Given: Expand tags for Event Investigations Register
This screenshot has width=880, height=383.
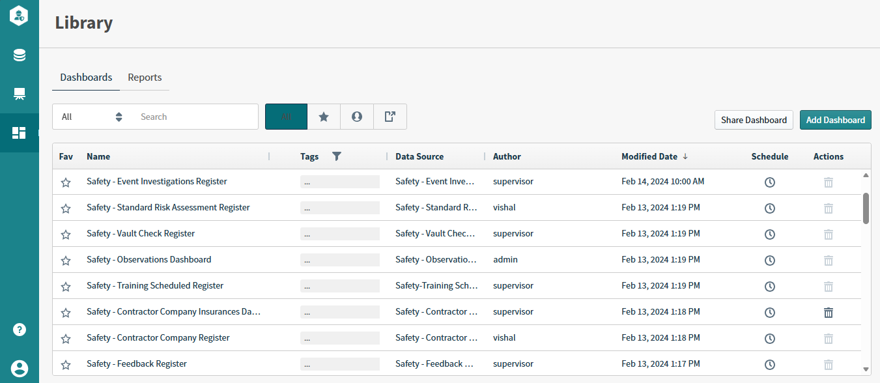Looking at the screenshot, I should pyautogui.click(x=340, y=182).
